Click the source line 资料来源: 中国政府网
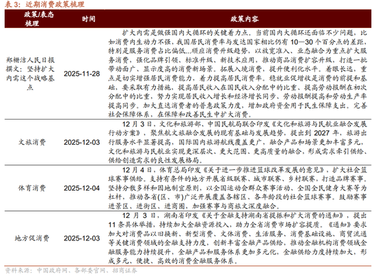 71,270
